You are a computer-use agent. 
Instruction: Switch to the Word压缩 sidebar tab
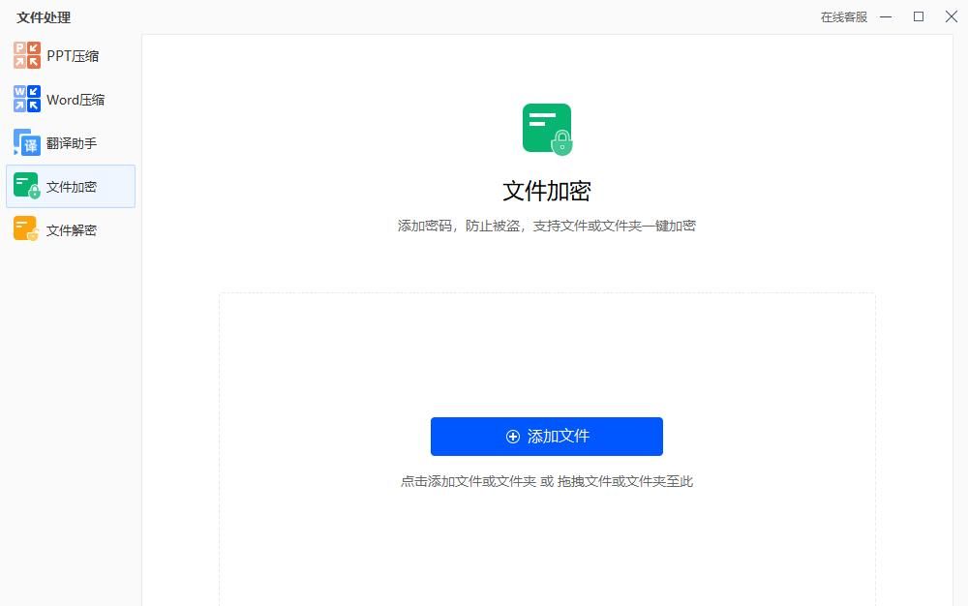[71, 99]
